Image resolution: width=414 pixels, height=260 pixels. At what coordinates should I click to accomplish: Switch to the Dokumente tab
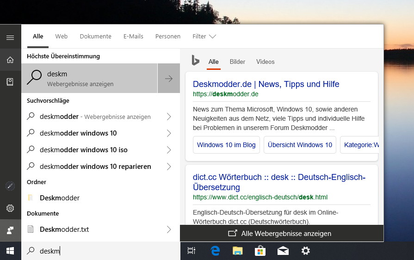click(96, 37)
